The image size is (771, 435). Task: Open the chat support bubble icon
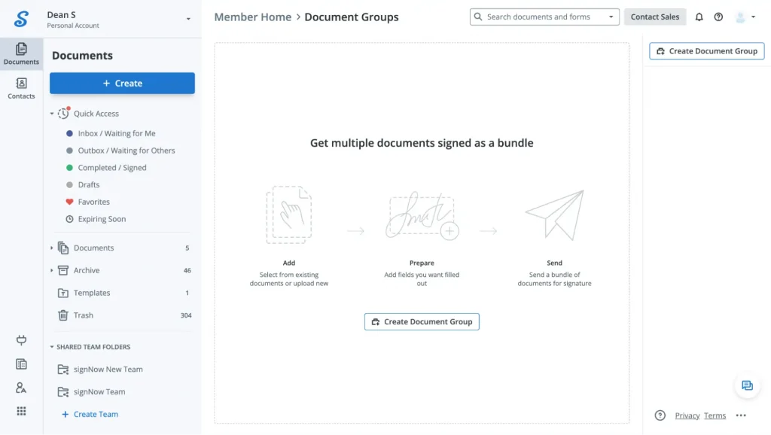click(747, 385)
